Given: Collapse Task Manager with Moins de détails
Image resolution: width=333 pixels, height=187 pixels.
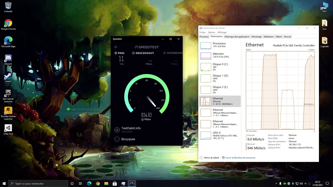Looking at the screenshot, I should tap(209, 158).
